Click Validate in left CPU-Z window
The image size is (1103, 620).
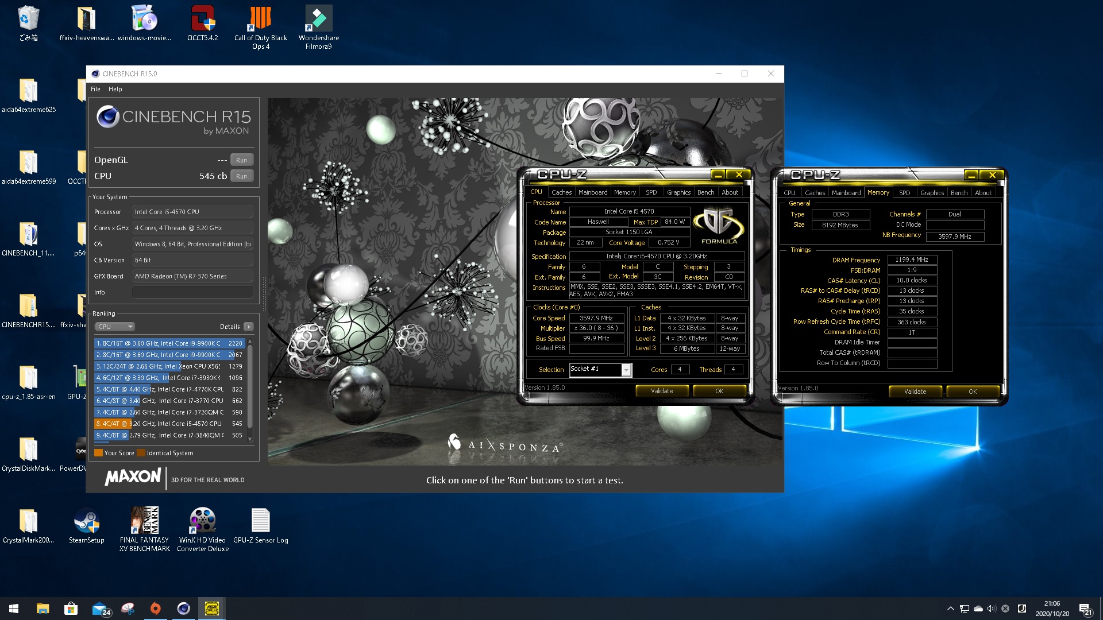tap(662, 391)
